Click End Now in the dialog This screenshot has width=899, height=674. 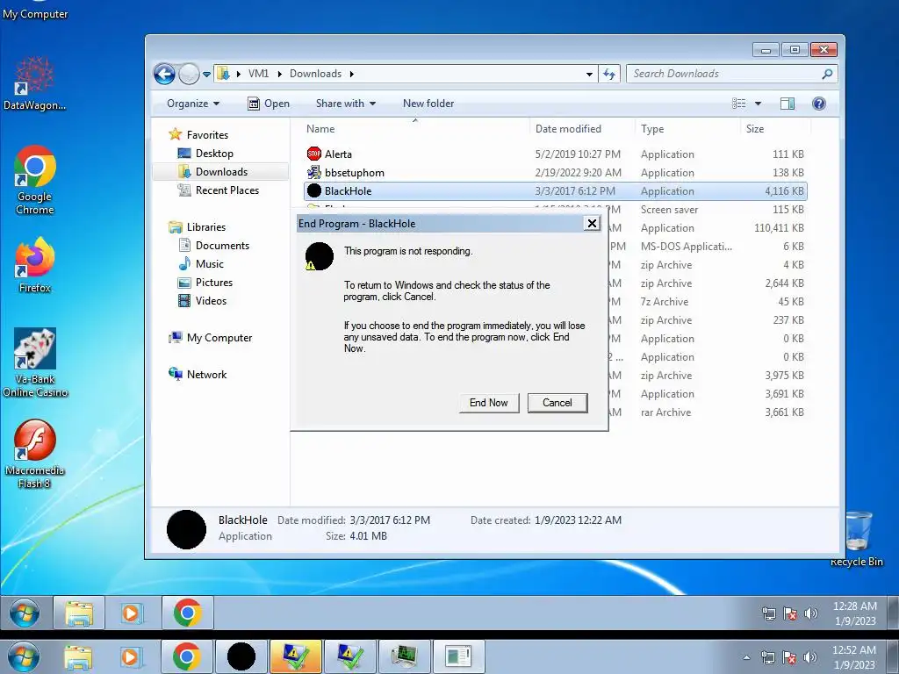pyautogui.click(x=488, y=402)
